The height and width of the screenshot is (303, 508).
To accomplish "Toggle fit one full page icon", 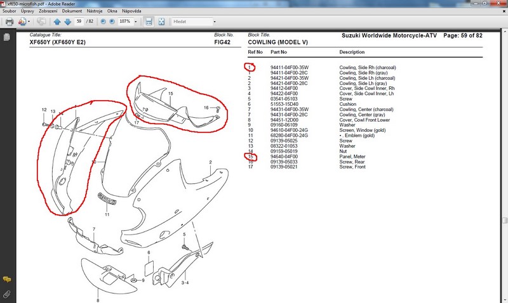I will pyautogui.click(x=161, y=22).
